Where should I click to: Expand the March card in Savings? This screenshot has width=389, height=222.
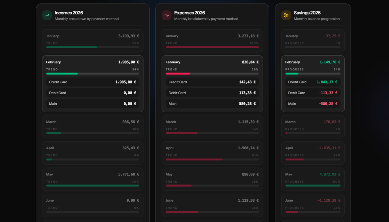pyautogui.click(x=313, y=127)
